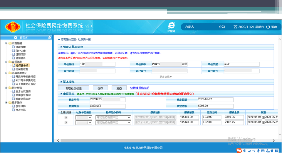Open 电子缴费凭证查验 menu item
Viewport: 282px width, 158px height.
26,84
